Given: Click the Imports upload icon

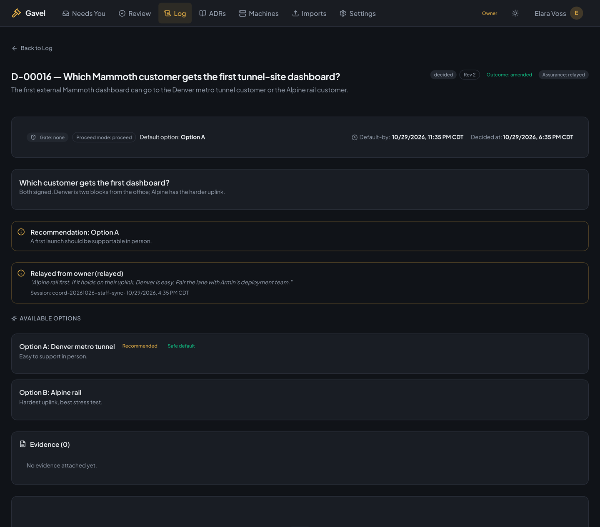Looking at the screenshot, I should [x=295, y=13].
